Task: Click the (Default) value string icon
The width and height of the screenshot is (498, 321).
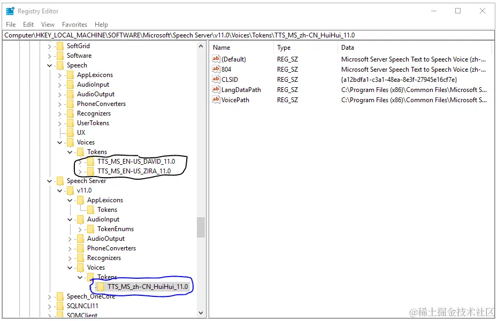Action: click(x=216, y=59)
